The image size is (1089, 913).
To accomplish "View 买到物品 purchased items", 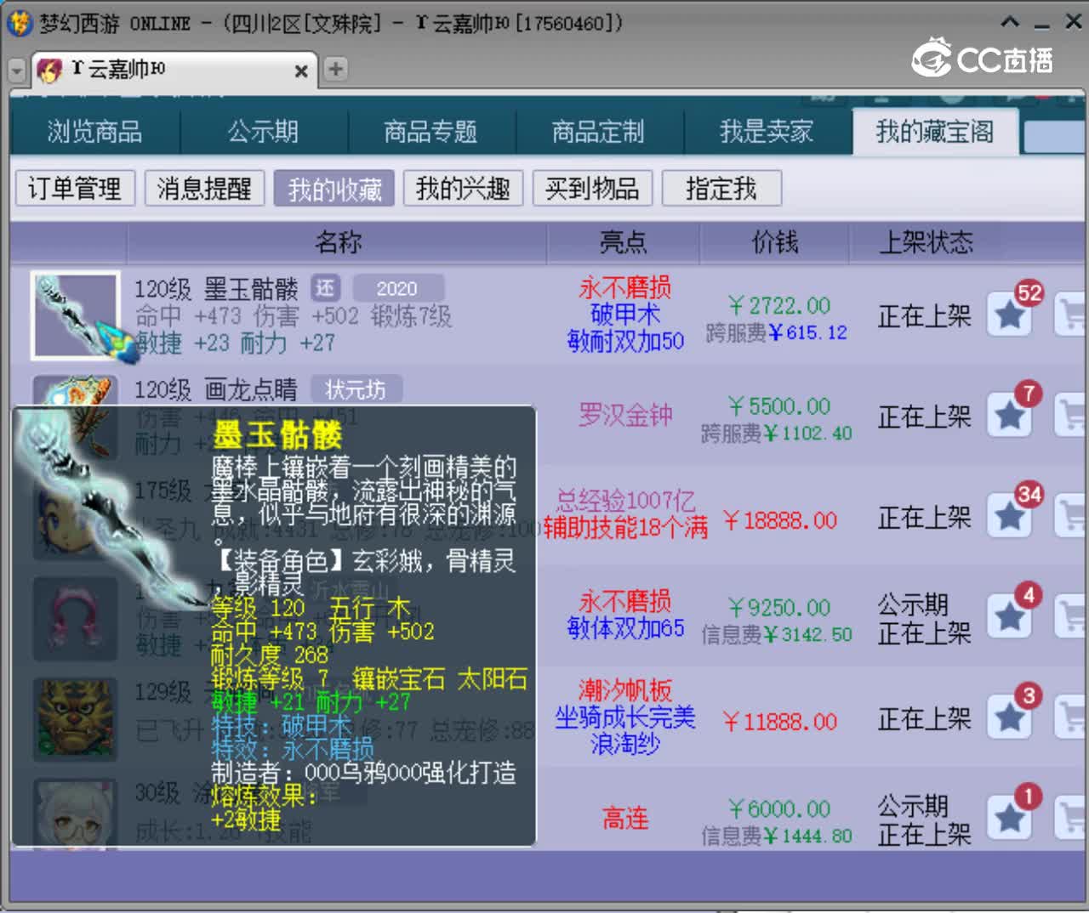I will (x=592, y=188).
